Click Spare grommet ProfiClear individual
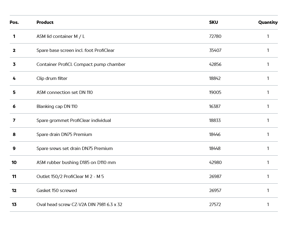 (x=74, y=120)
